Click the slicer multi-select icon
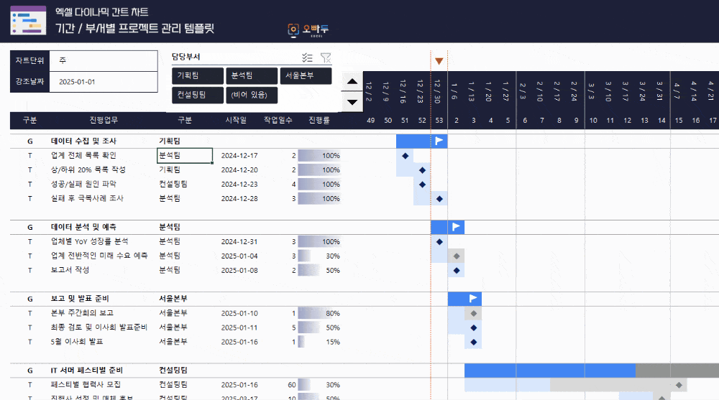Viewport: 719px width, 400px height. pyautogui.click(x=307, y=57)
